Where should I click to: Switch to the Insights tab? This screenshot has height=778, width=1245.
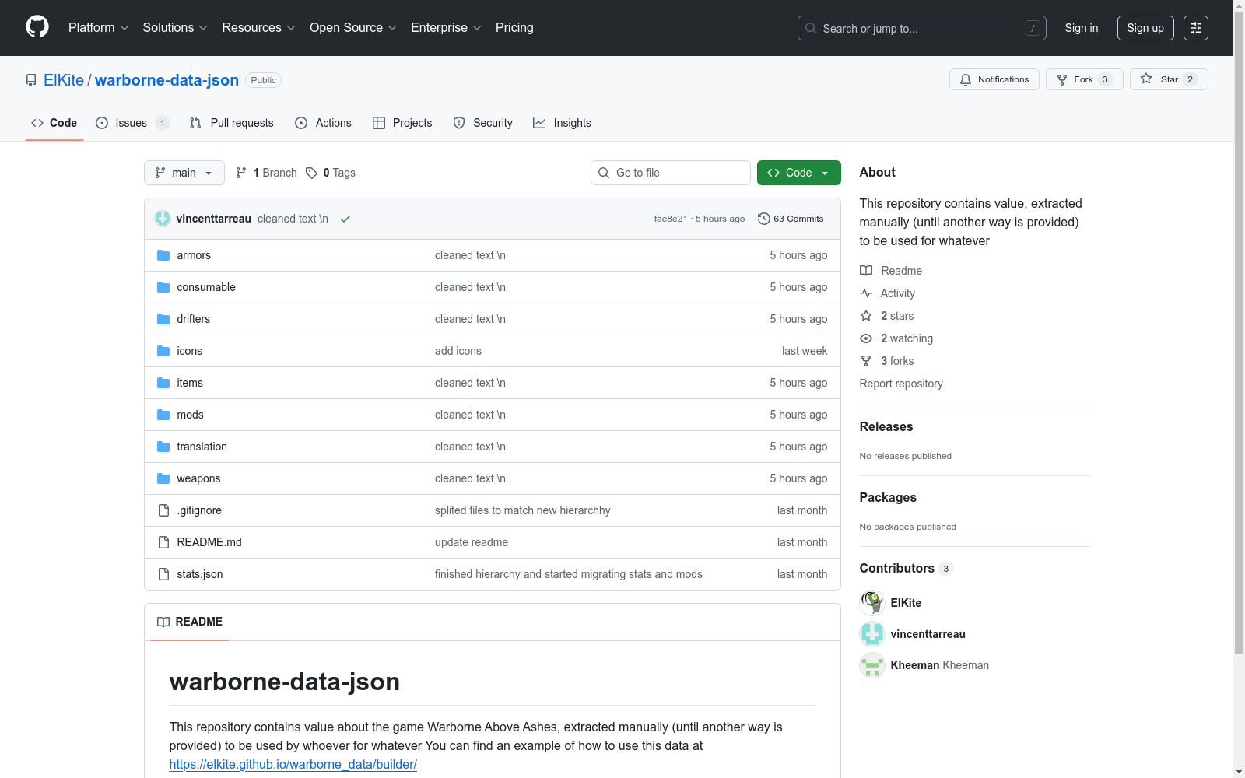coord(563,123)
